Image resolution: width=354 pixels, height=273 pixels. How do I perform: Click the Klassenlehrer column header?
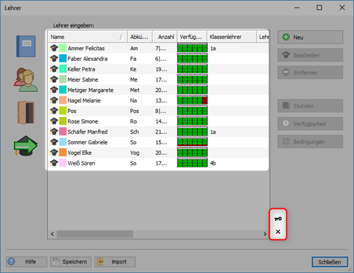(232, 37)
